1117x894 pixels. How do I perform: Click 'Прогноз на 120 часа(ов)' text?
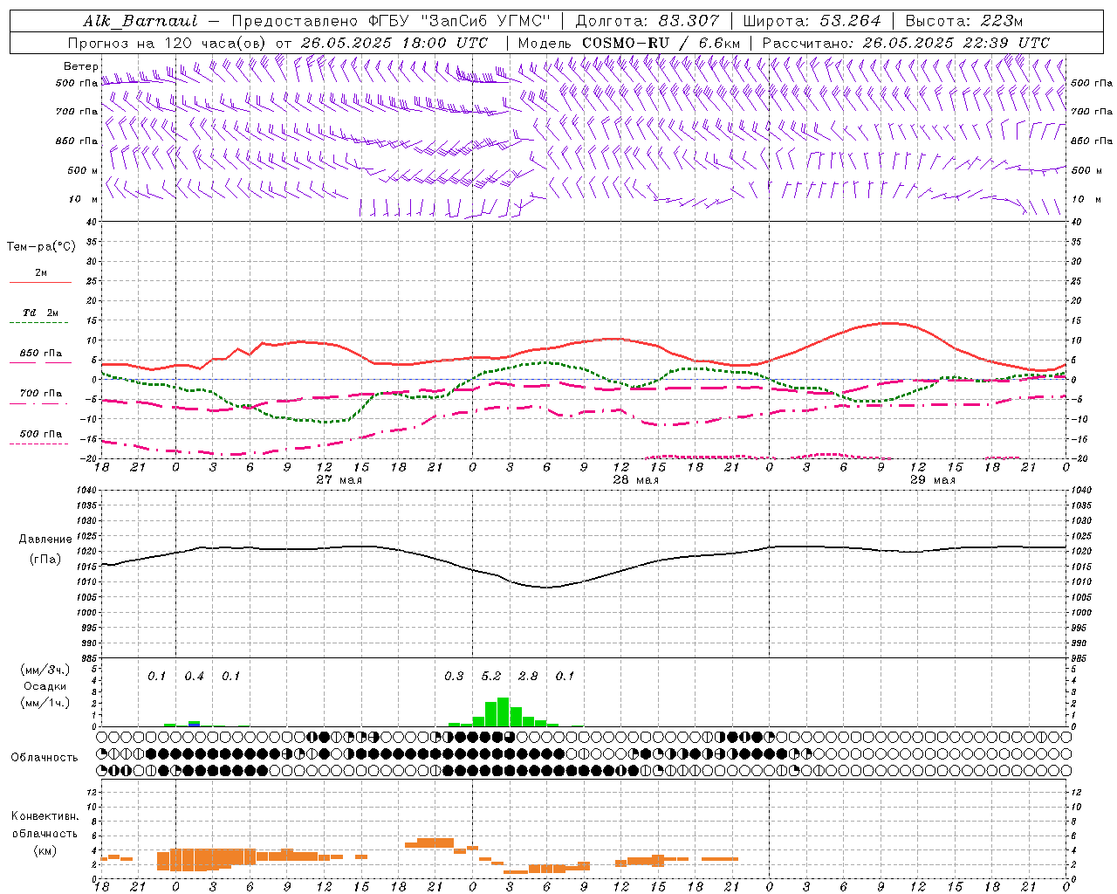click(168, 43)
